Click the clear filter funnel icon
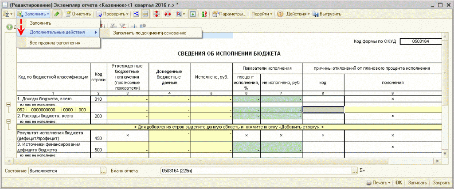 123,26
